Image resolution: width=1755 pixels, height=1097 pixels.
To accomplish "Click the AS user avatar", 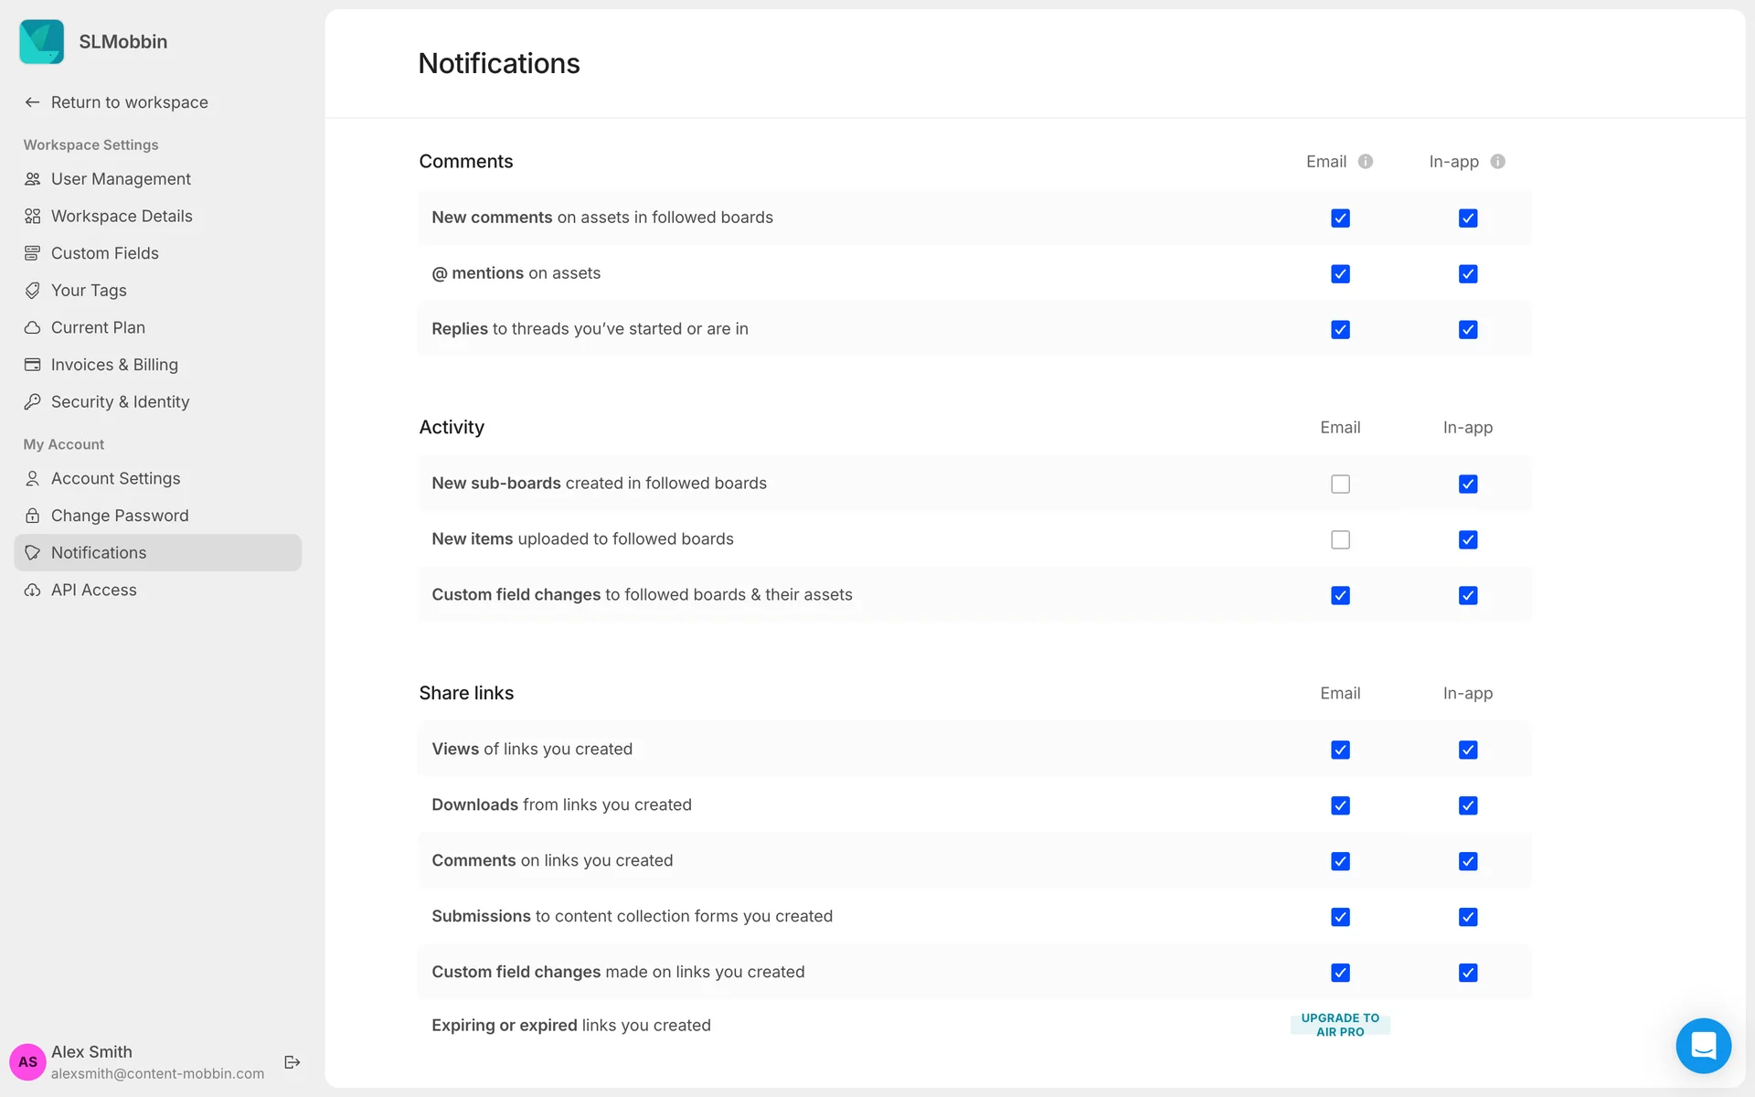I will [x=27, y=1062].
